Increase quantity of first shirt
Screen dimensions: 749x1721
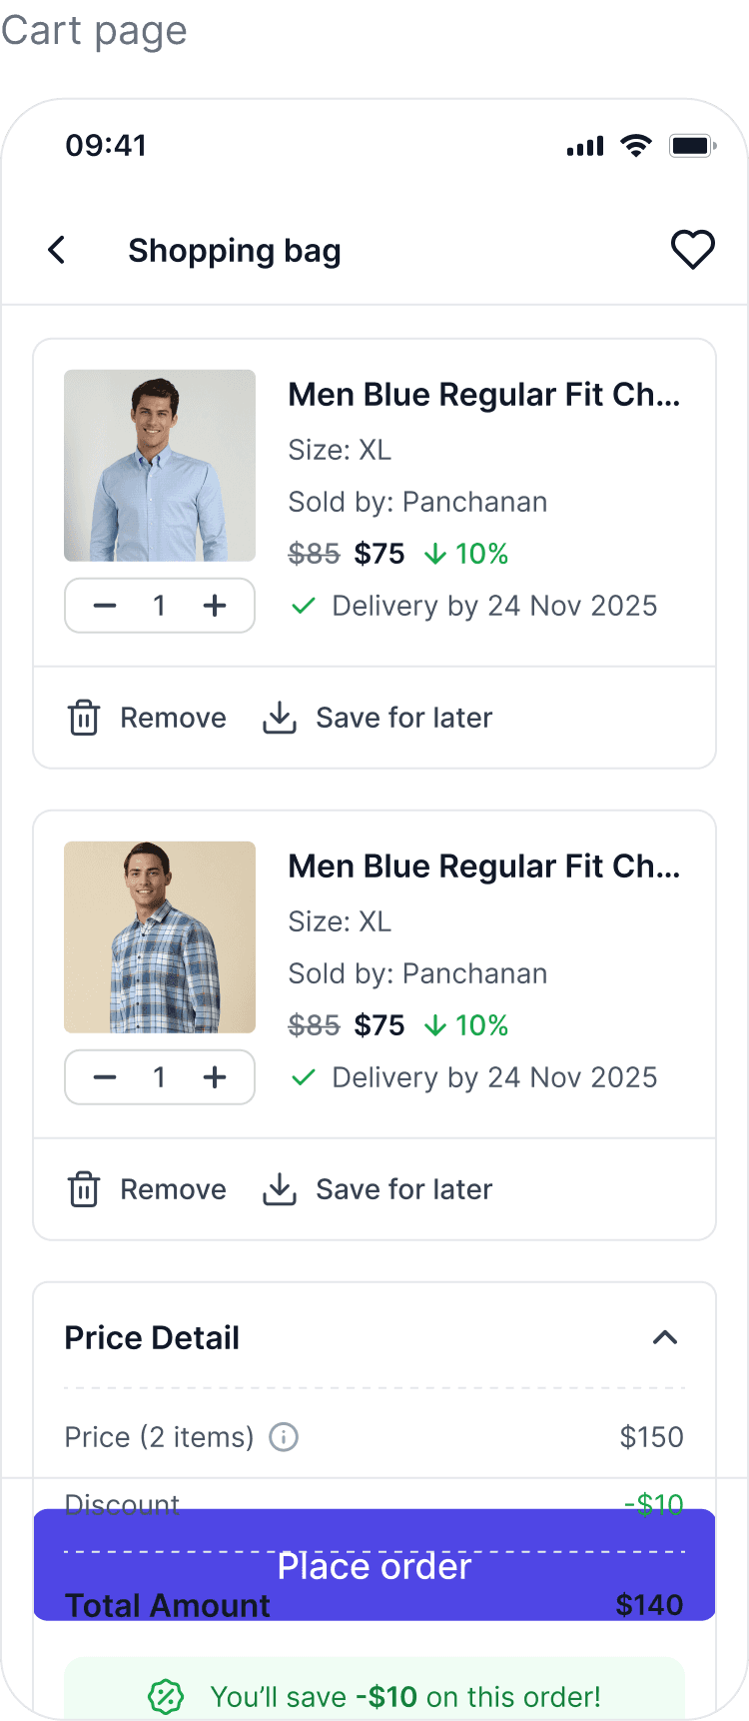pyautogui.click(x=215, y=606)
